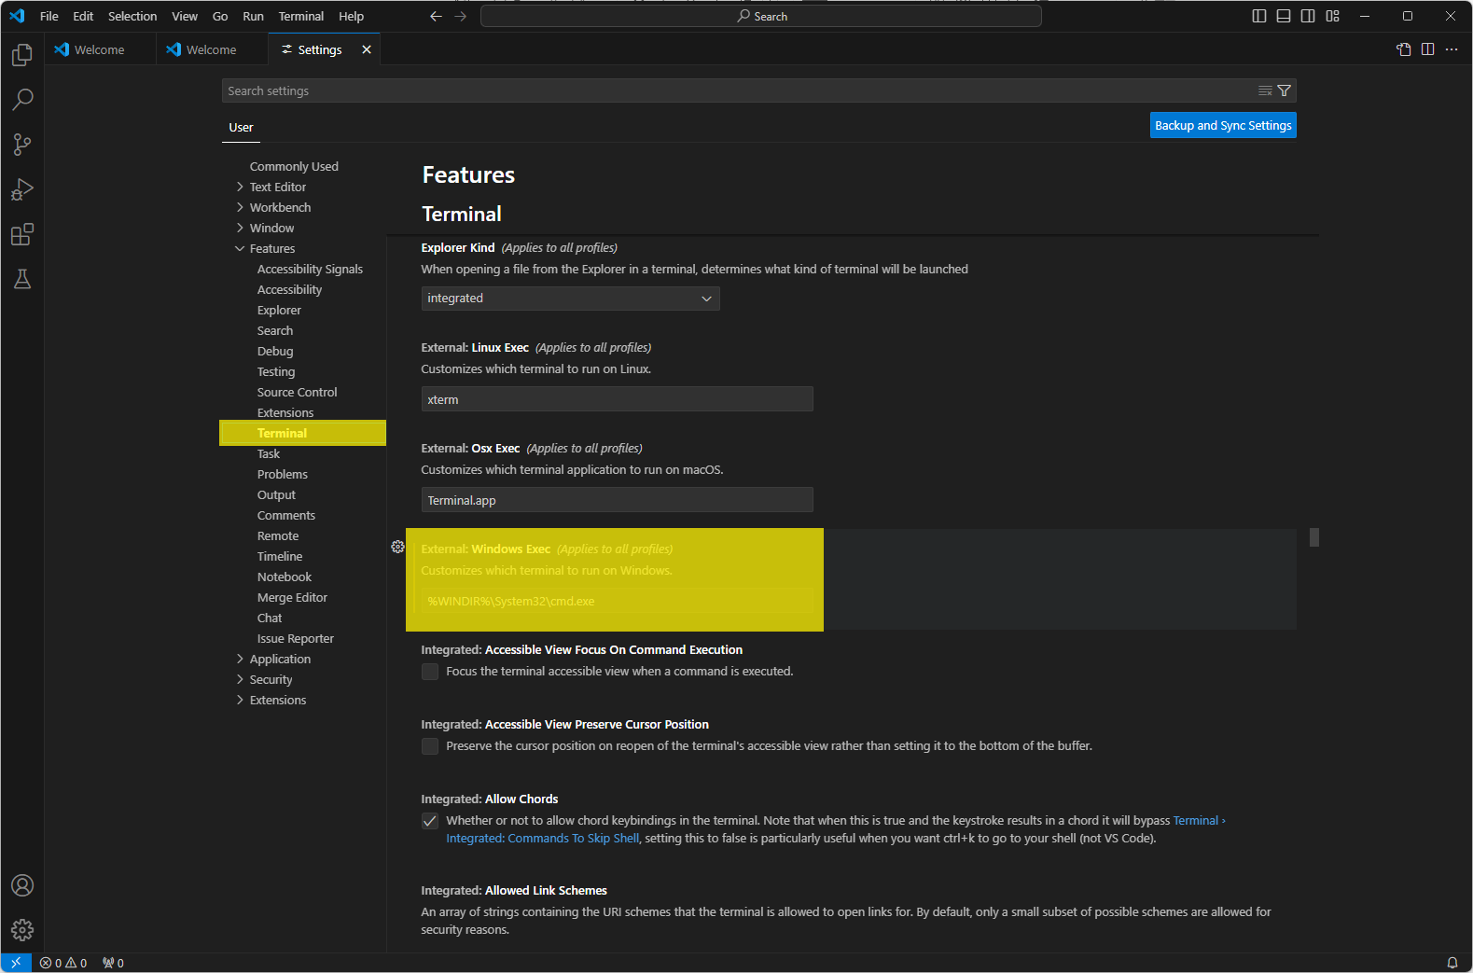Uncheck the Allow Chords checkbox
Screen dimensions: 1473x973
pos(430,821)
